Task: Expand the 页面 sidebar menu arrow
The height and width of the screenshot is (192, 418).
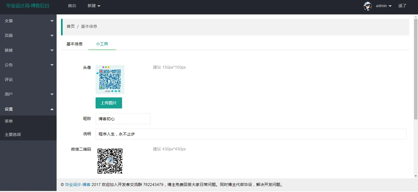Action: pos(52,36)
